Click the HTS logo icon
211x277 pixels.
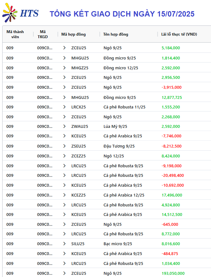pos(10,13)
